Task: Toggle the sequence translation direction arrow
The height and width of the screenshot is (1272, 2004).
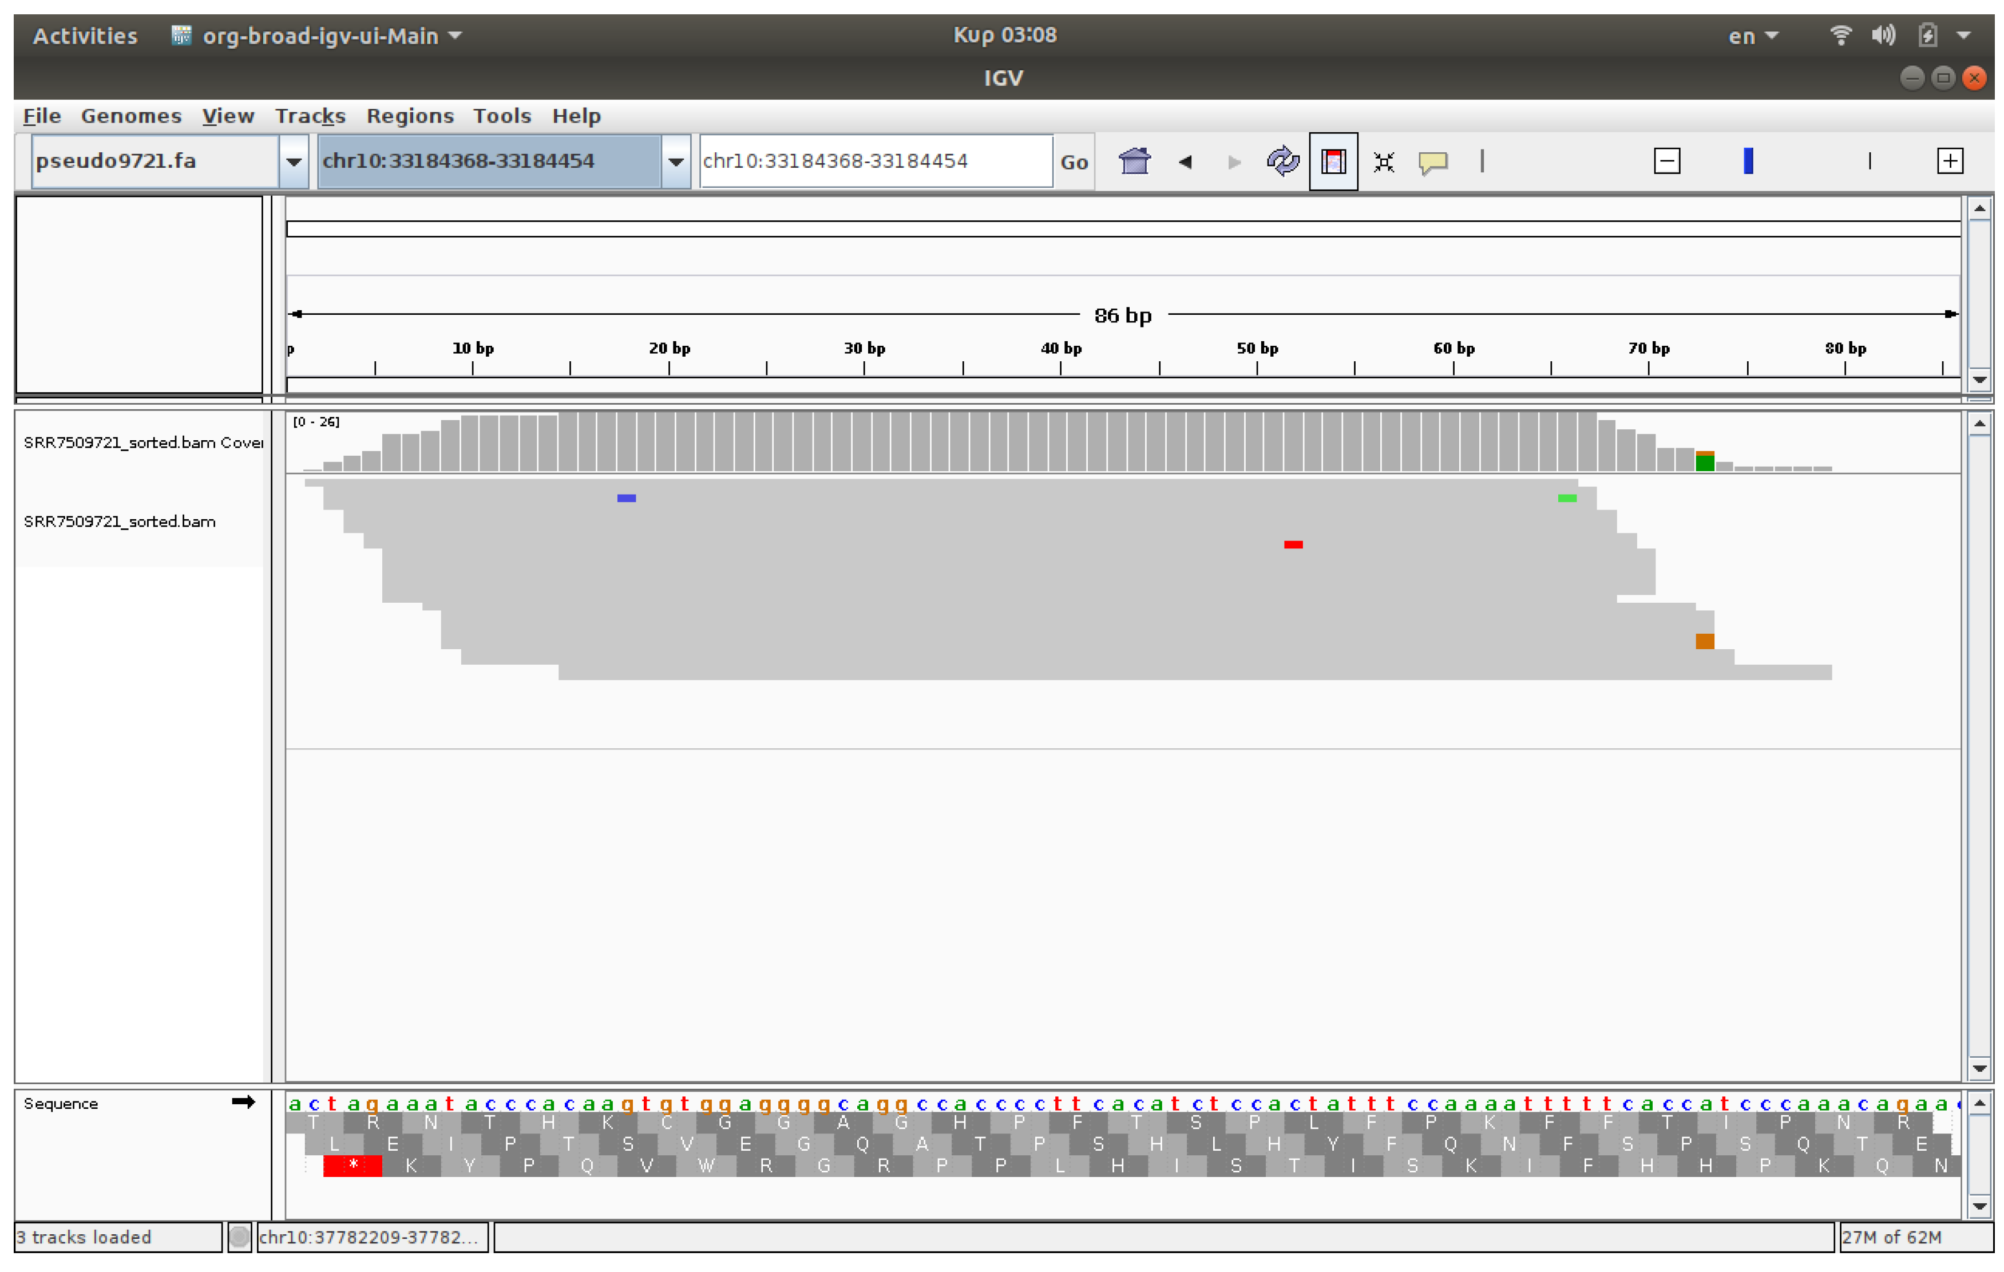Action: [244, 1102]
